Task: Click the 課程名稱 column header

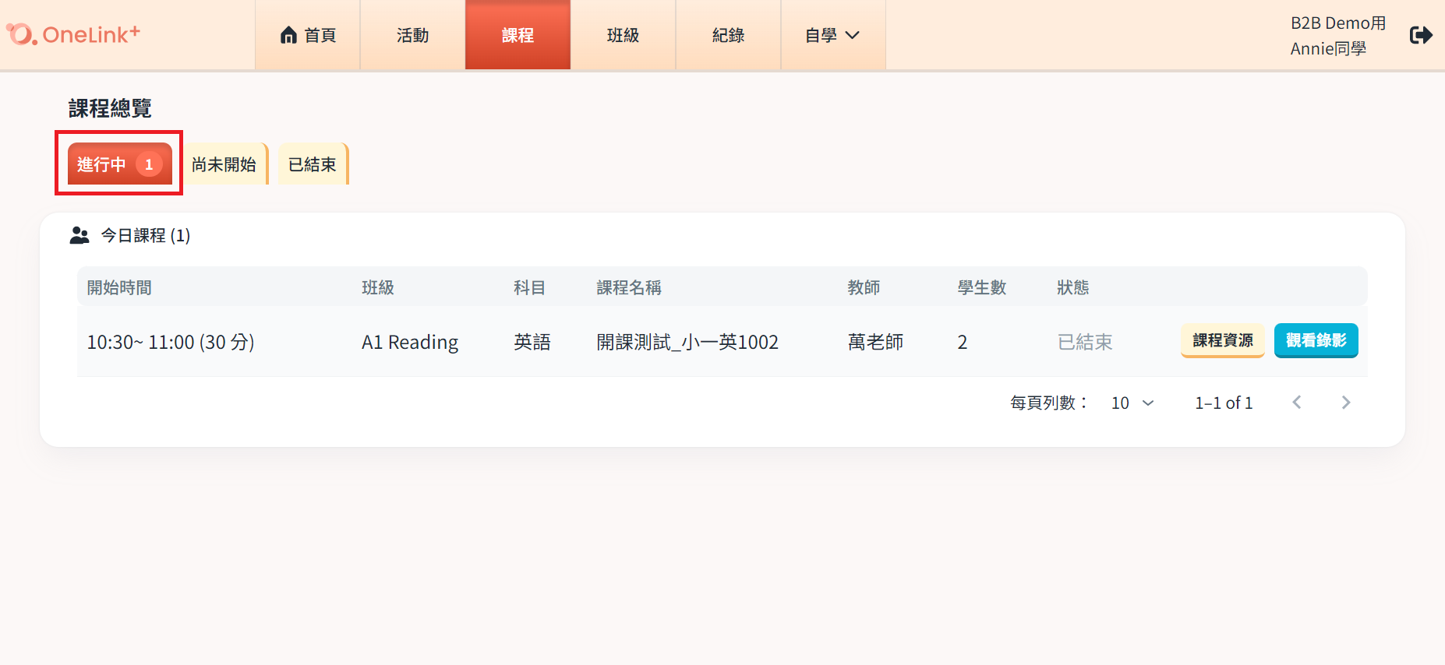Action: point(629,287)
